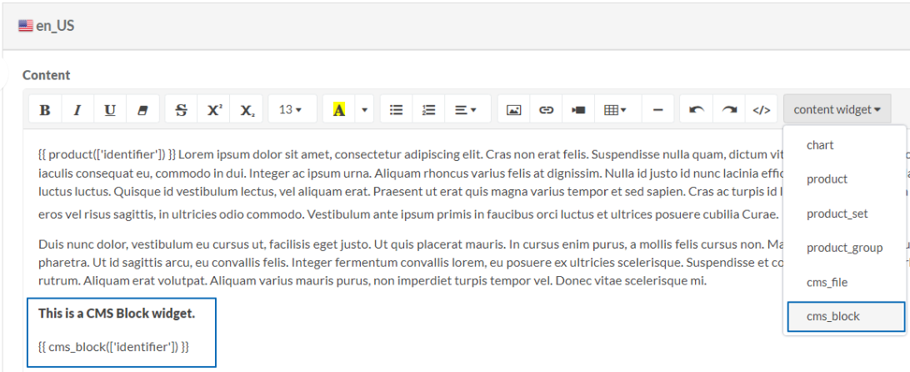
Task: Open the insert table dropdown
Action: (x=617, y=109)
